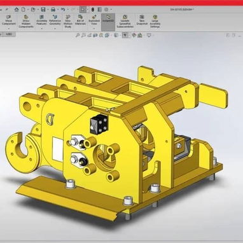Expand the Reference Geometry dropdown arrow

[55, 28]
